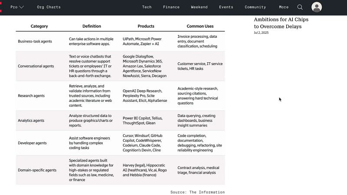Click 'Source: The Information' caption
Viewport: 347px width, 195px height.
pyautogui.click(x=197, y=192)
